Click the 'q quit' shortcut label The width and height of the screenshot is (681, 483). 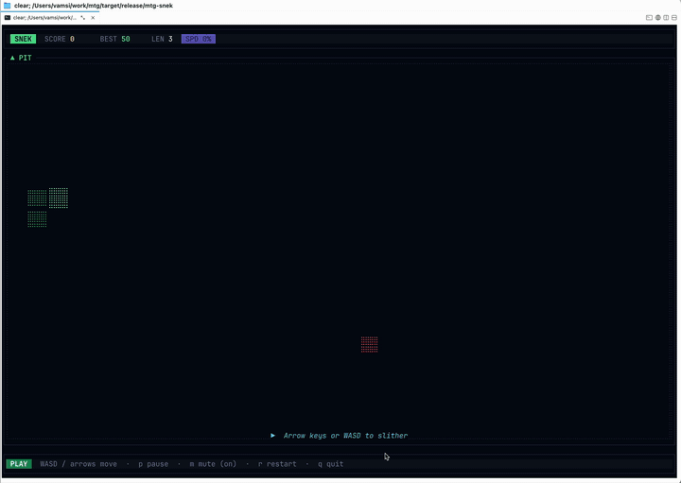(330, 464)
